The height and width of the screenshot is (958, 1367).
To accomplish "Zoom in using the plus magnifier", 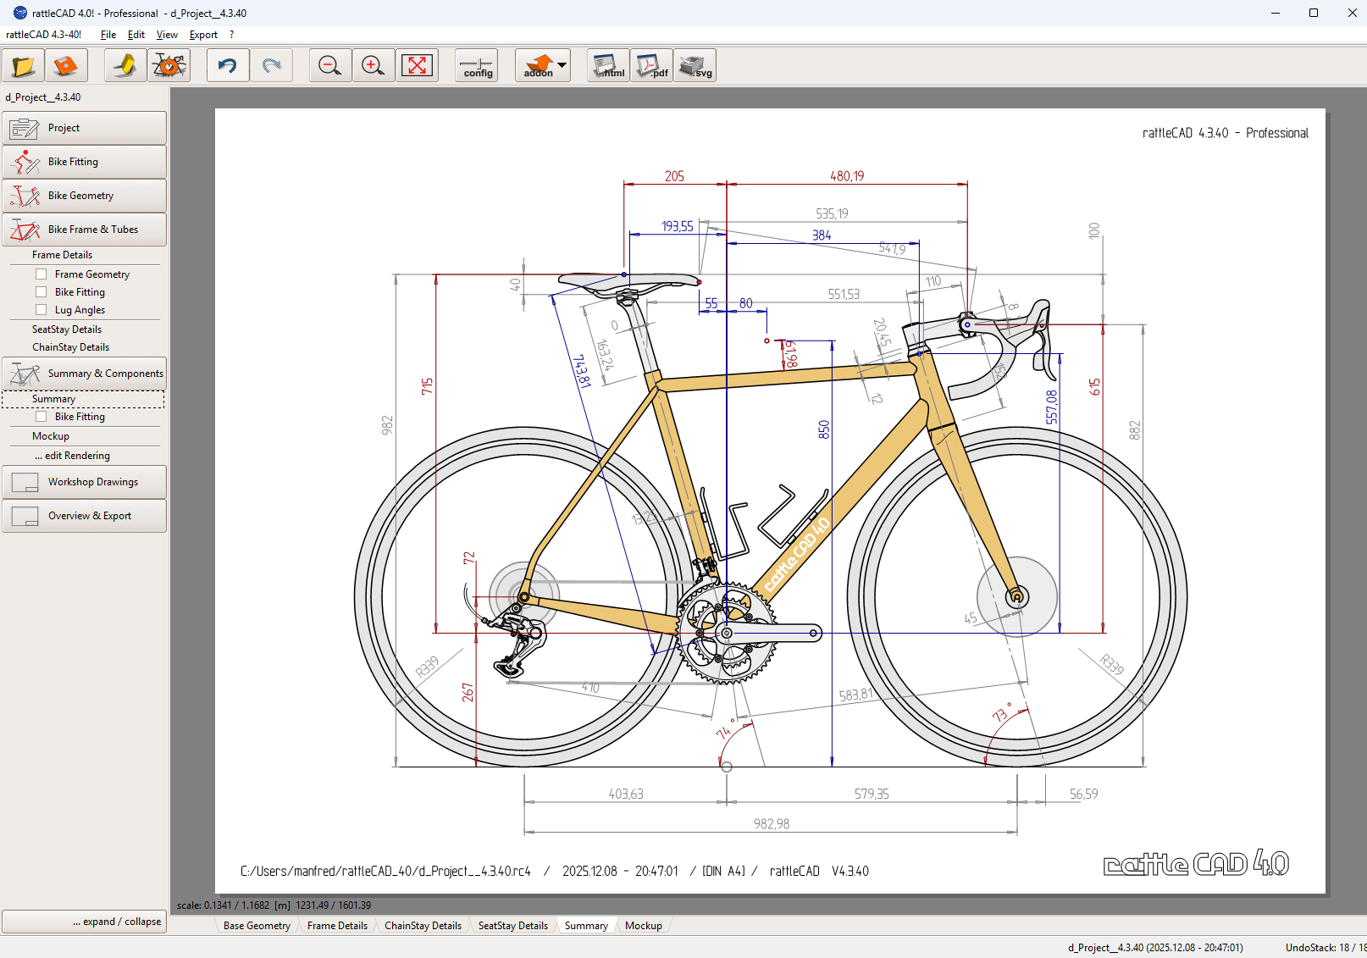I will (373, 66).
